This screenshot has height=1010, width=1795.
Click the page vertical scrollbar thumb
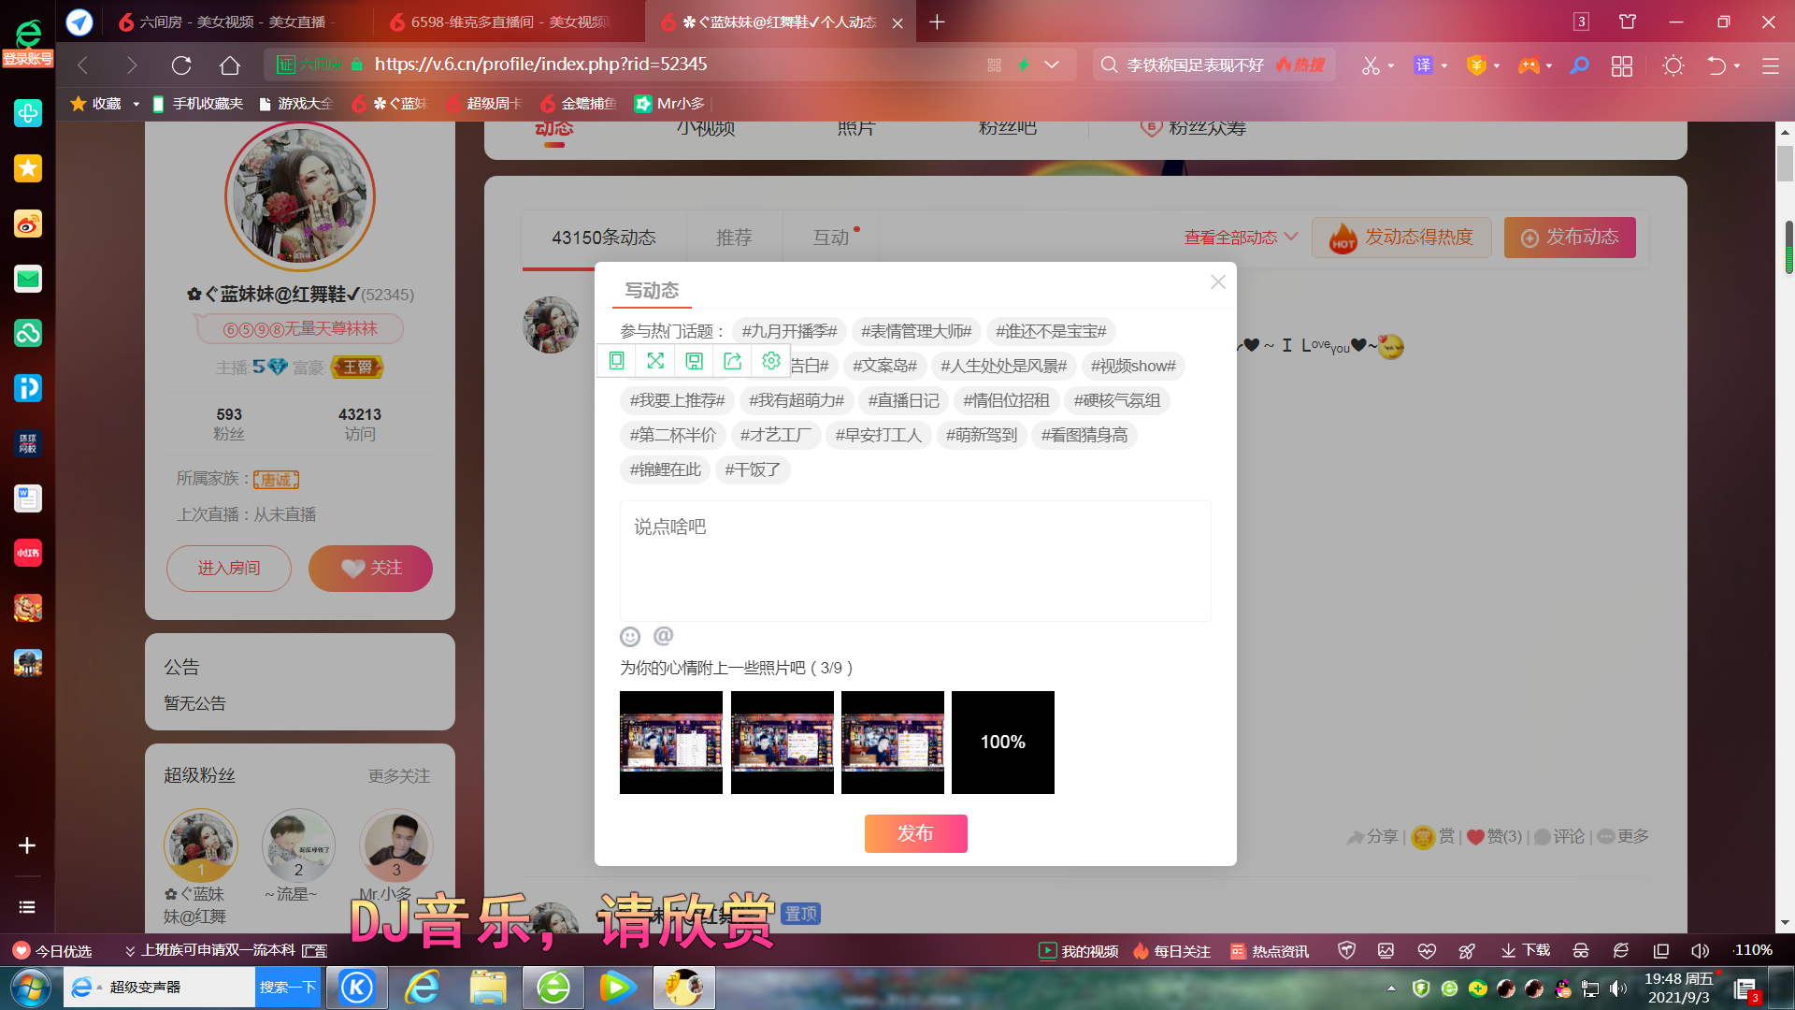(1785, 165)
